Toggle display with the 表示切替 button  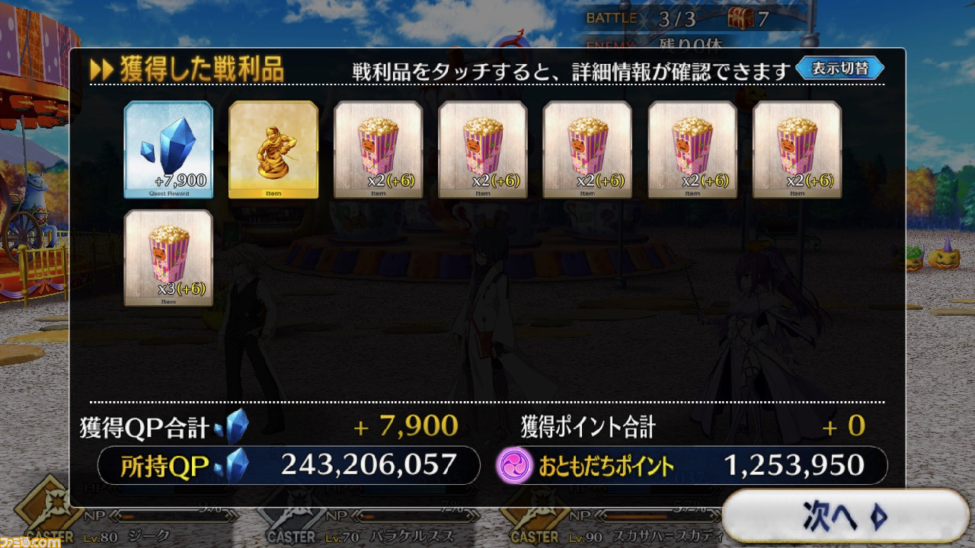pos(840,68)
